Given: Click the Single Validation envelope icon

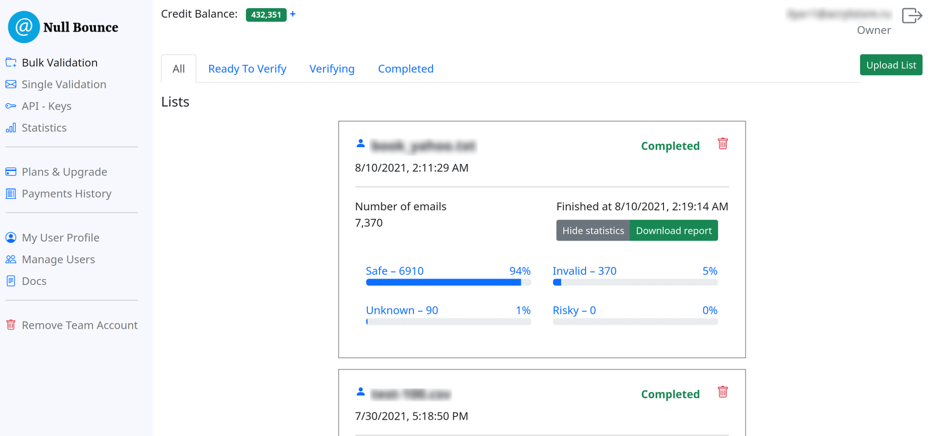Looking at the screenshot, I should (x=11, y=84).
